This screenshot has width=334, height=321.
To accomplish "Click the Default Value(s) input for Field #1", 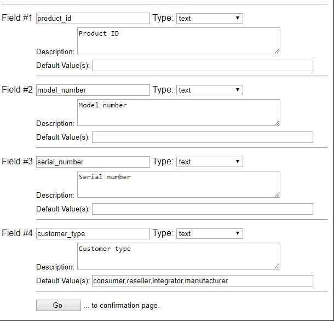I will click(202, 66).
